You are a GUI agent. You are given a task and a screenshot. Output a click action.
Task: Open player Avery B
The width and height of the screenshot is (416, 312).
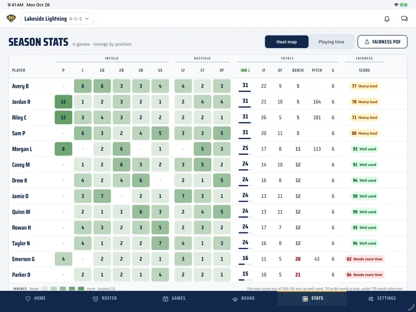(x=20, y=86)
